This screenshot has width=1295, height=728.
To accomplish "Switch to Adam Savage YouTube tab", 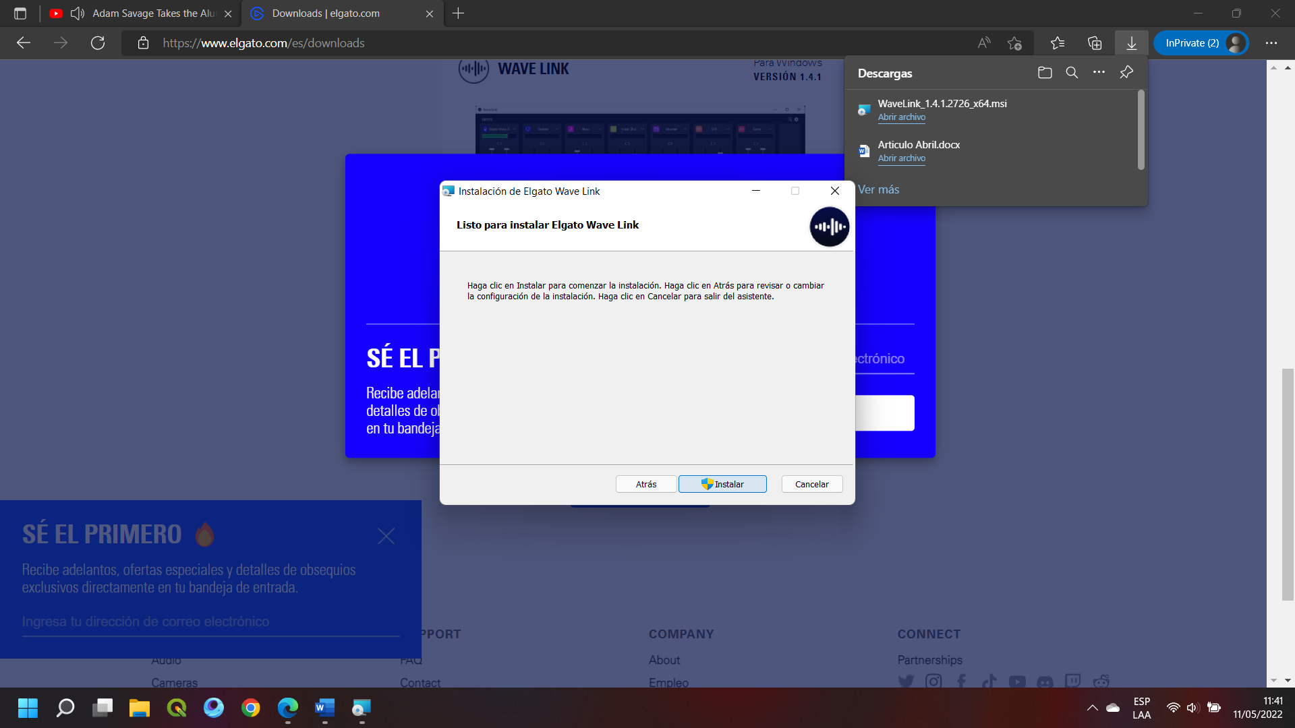I will tap(153, 13).
